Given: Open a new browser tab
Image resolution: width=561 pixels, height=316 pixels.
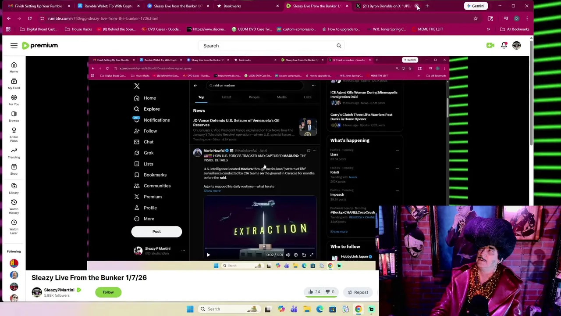Looking at the screenshot, I should click(x=427, y=6).
